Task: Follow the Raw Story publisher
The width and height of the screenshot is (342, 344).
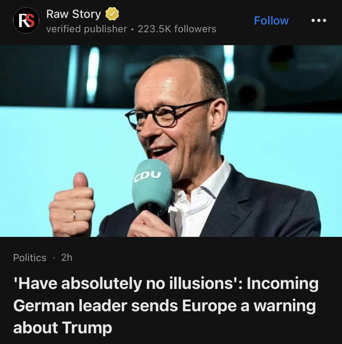Action: (x=271, y=20)
